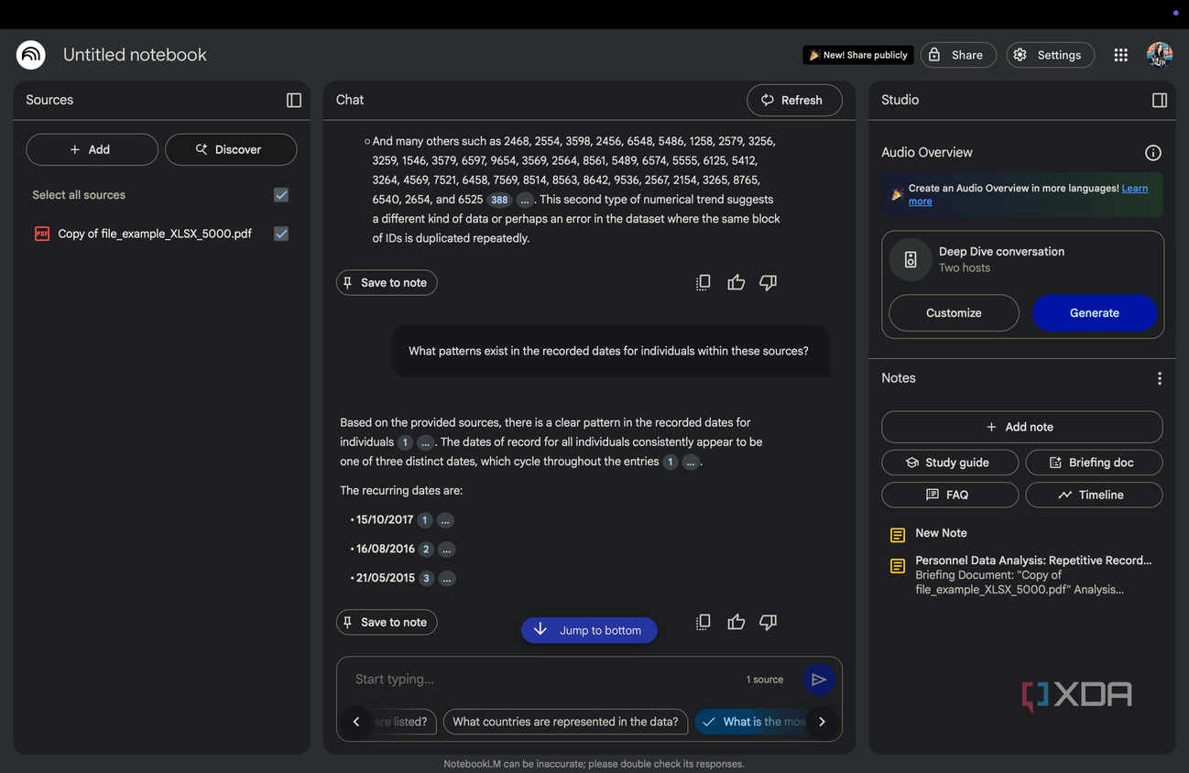Collapse the Sources panel
Viewport: 1189px width, 773px height.
point(294,100)
